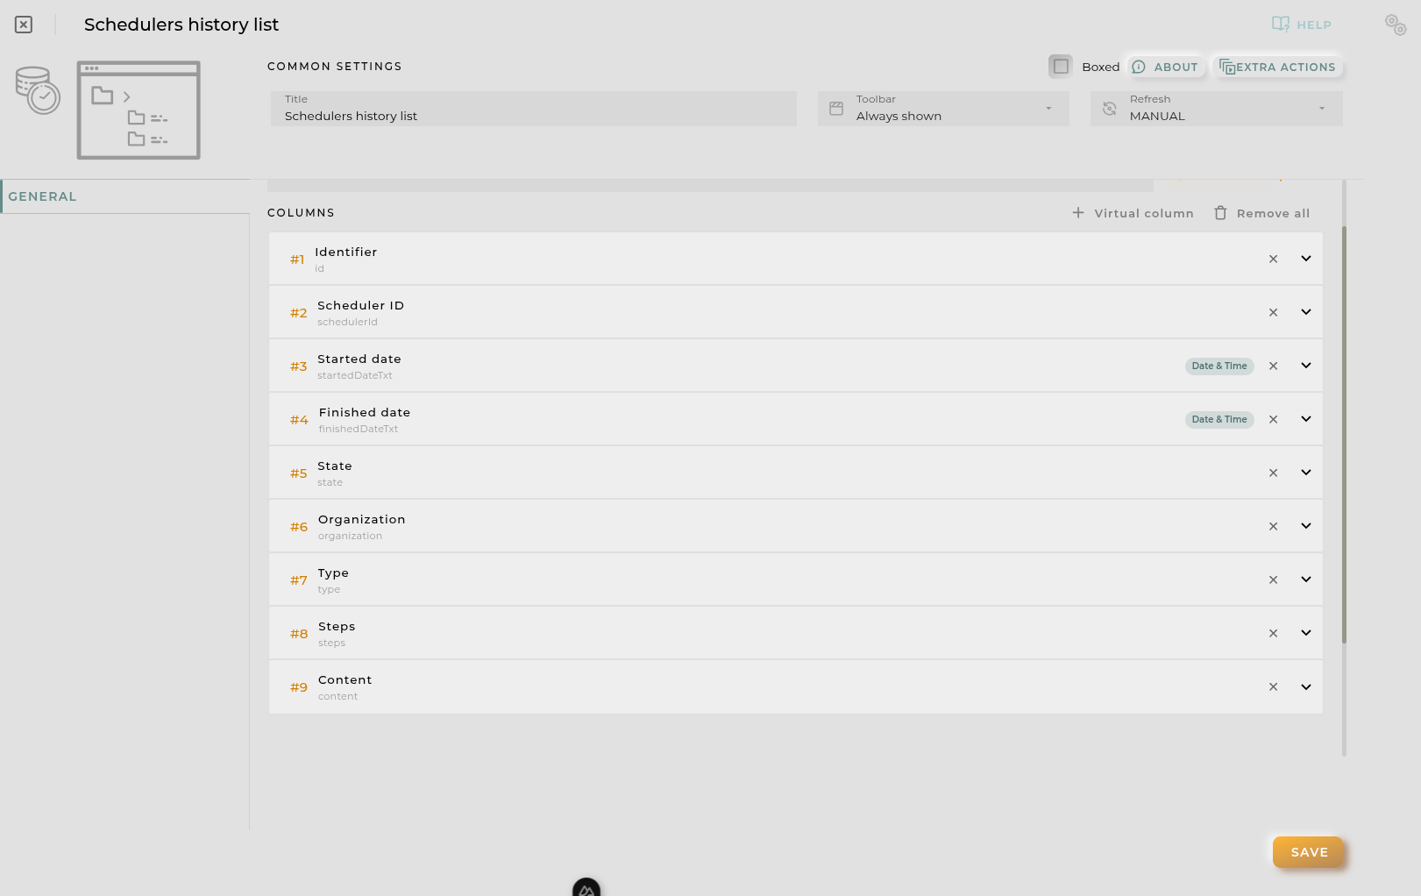Click the scheduler database clock icon

(38, 90)
